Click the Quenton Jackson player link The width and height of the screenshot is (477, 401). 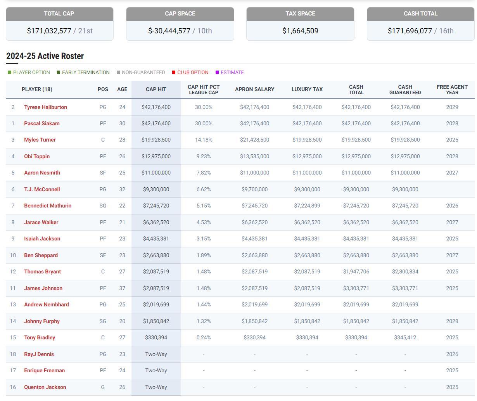coord(45,387)
